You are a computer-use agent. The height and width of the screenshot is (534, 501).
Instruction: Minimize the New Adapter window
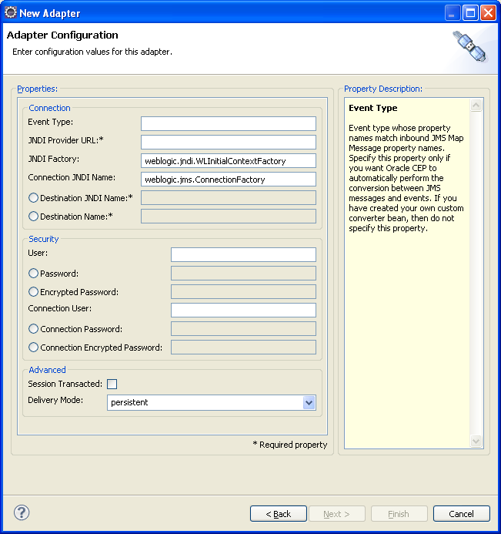pos(453,13)
